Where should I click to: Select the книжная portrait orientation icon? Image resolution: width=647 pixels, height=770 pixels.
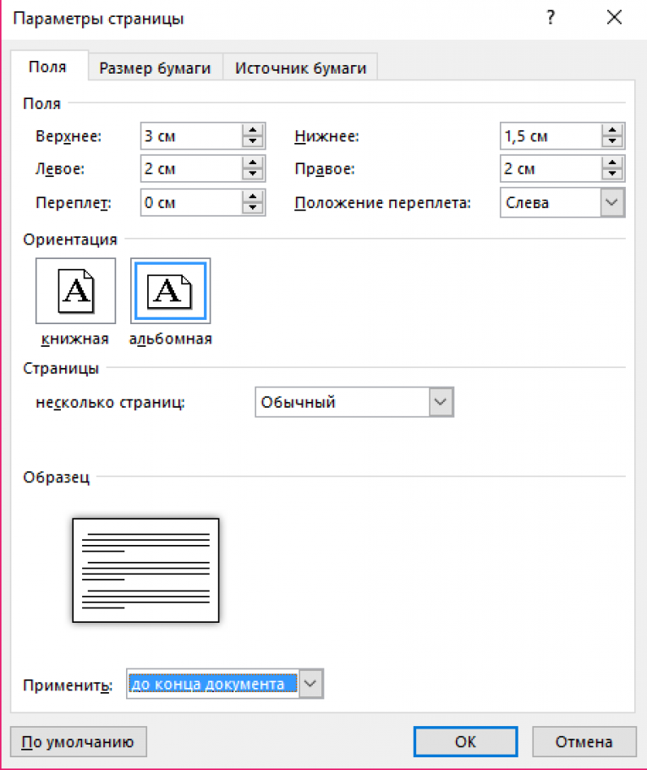(75, 291)
